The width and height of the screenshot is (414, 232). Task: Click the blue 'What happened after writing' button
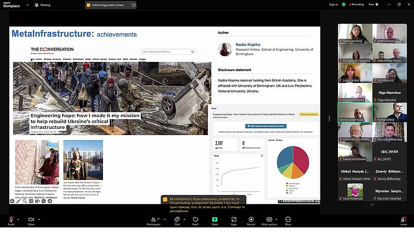(x=266, y=126)
